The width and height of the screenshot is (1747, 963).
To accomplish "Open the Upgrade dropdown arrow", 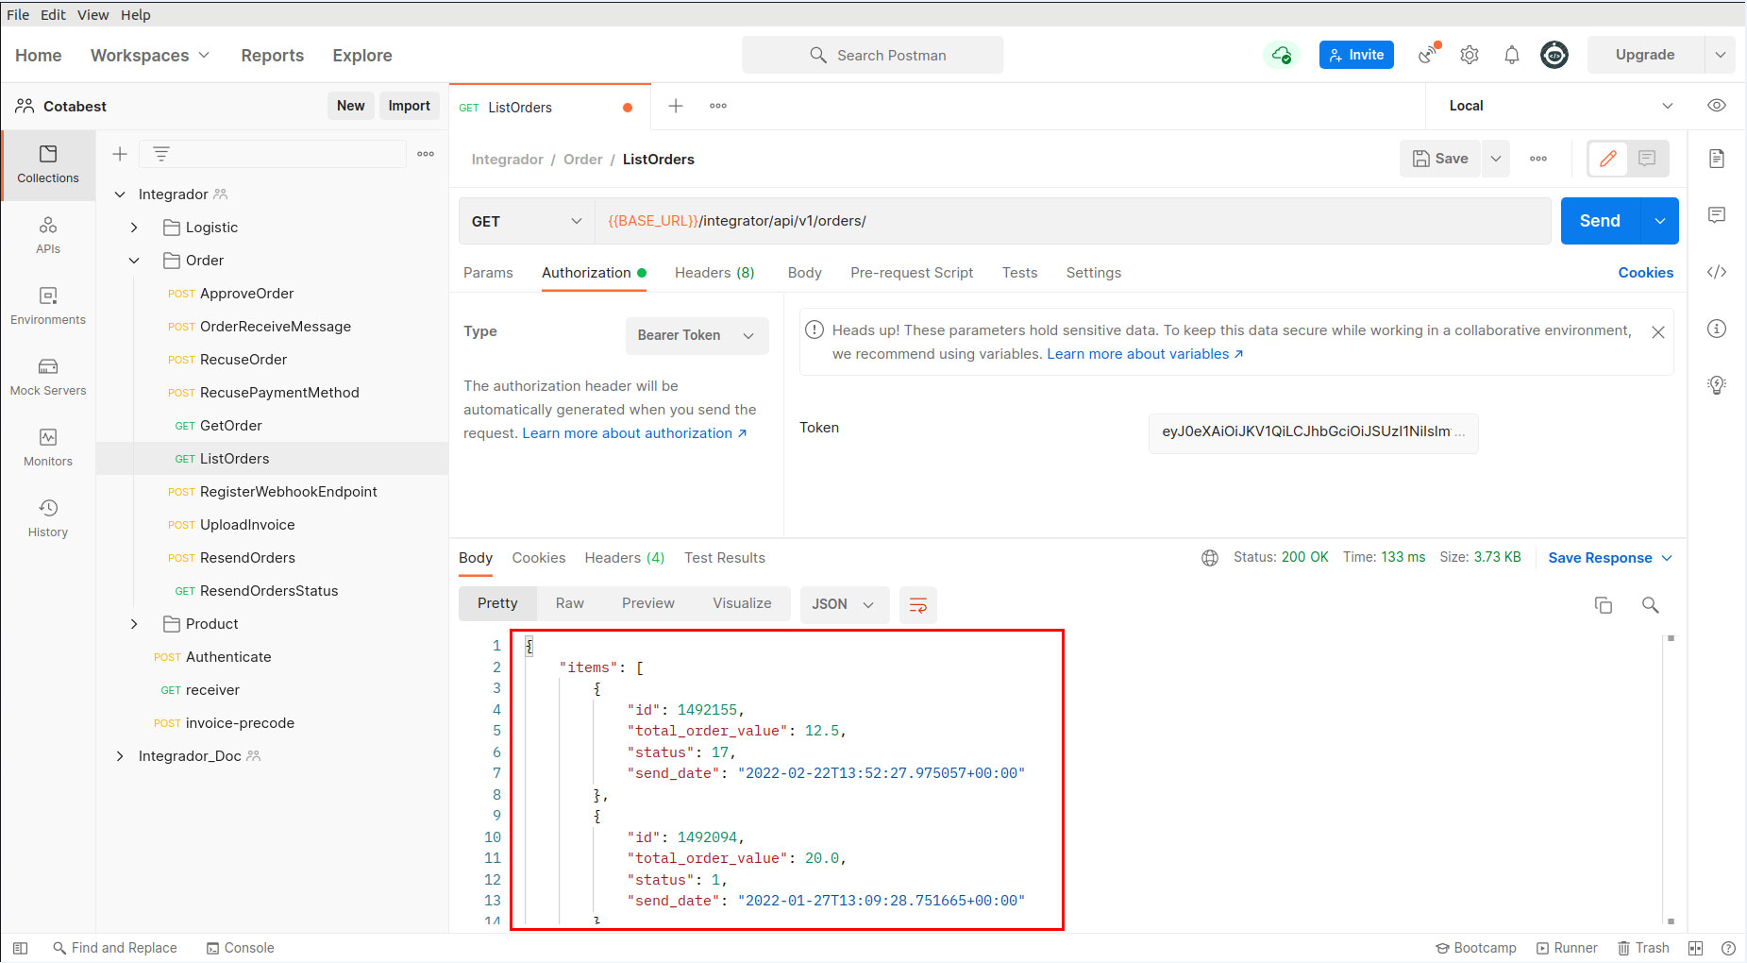I will click(1720, 55).
